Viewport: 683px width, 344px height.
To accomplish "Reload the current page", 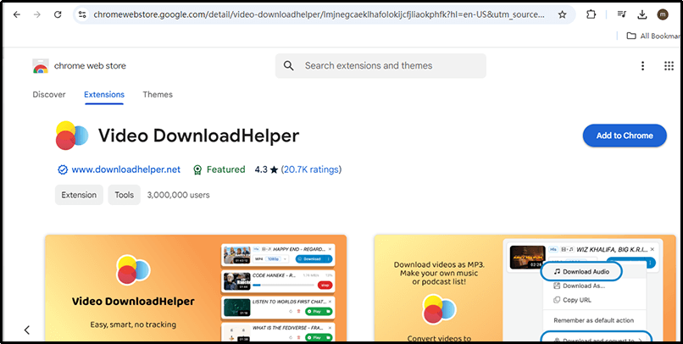I will [x=57, y=15].
